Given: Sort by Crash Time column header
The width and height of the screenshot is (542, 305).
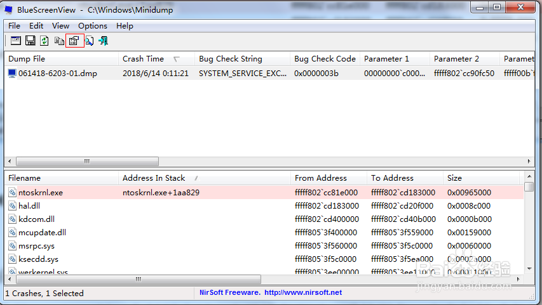Looking at the screenshot, I should [156, 59].
